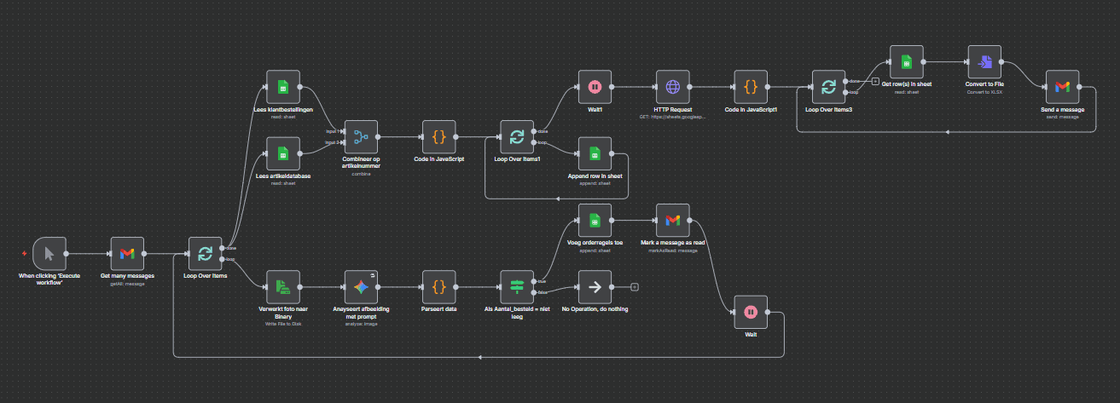This screenshot has width=1120, height=403.
Task: Open the 'Combineer op artikelnummer' merge node
Action: [360, 136]
